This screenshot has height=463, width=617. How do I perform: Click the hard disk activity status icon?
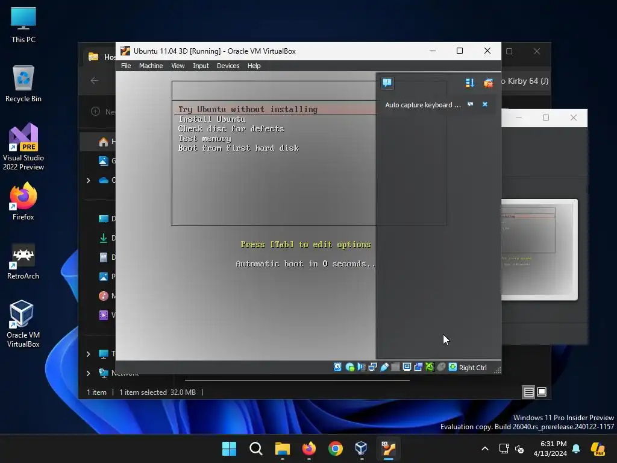coord(337,367)
